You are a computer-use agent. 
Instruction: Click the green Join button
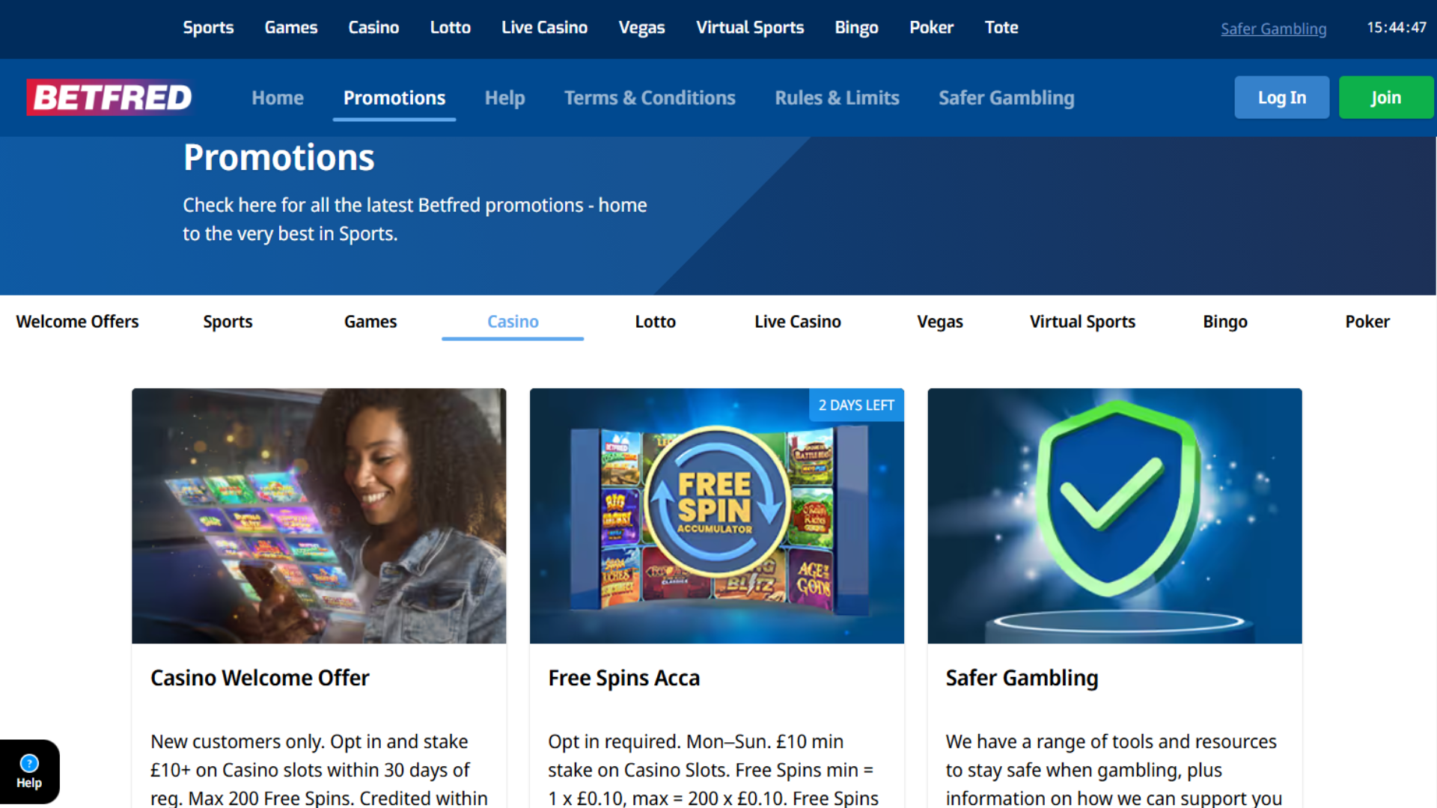point(1386,97)
